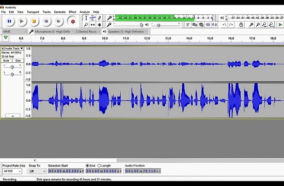Open Audio Position time format dropdown arrow
Image resolution: width=284 pixels, height=186 pixels.
point(160,171)
